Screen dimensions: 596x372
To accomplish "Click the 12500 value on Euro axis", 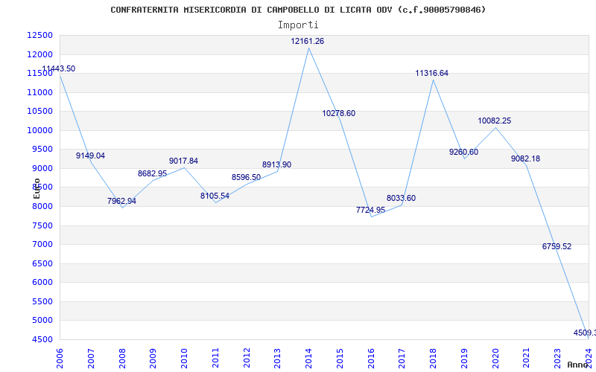I will point(39,36).
